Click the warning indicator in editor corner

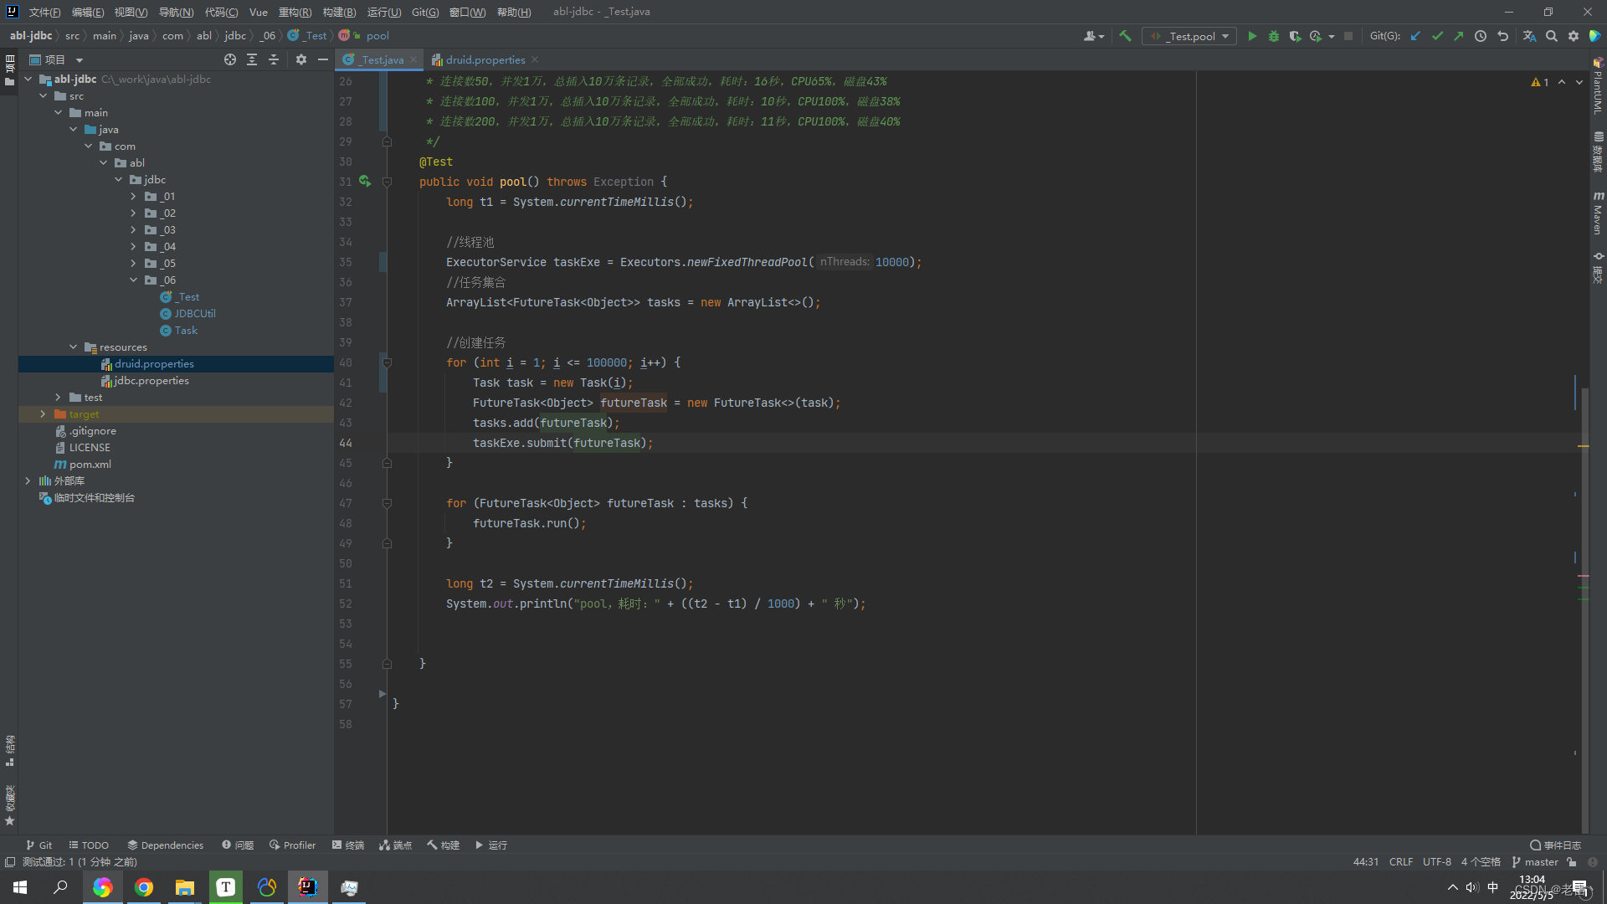[x=1540, y=82]
